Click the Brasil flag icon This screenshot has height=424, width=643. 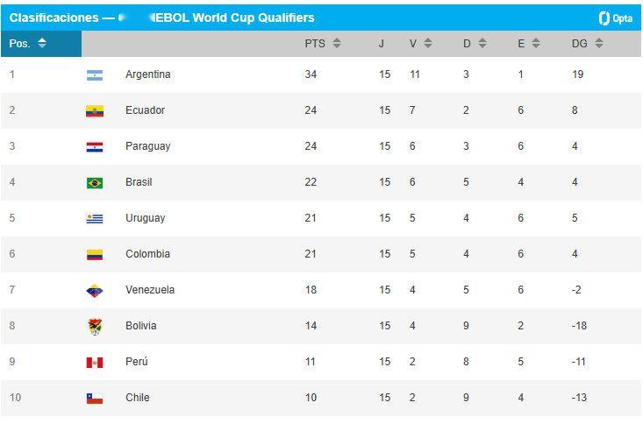95,183
